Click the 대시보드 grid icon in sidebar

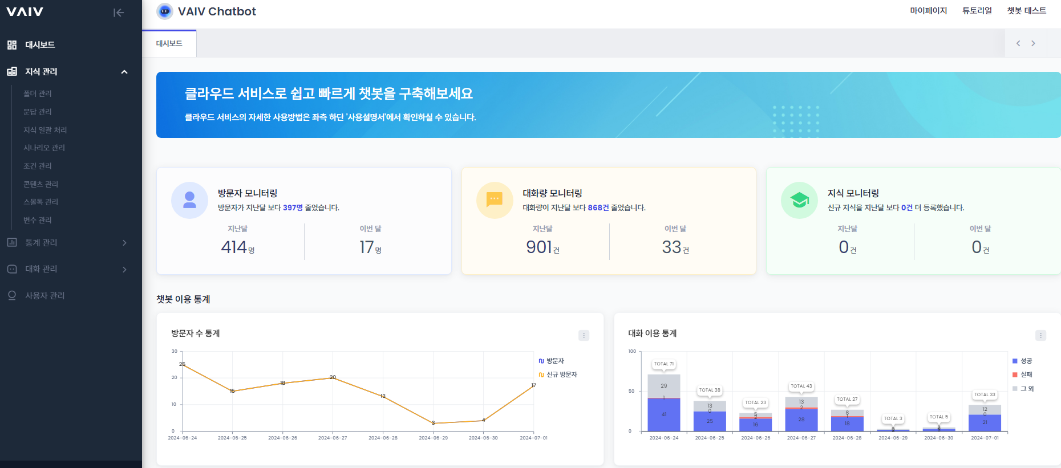coord(12,44)
